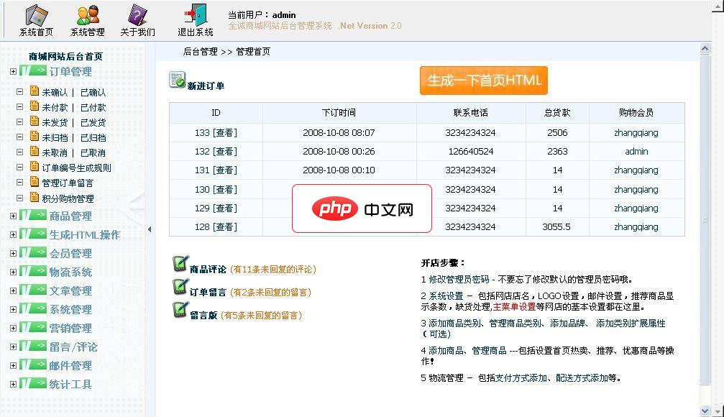Click the 系统首页 home icon
724x417 pixels.
click(35, 14)
